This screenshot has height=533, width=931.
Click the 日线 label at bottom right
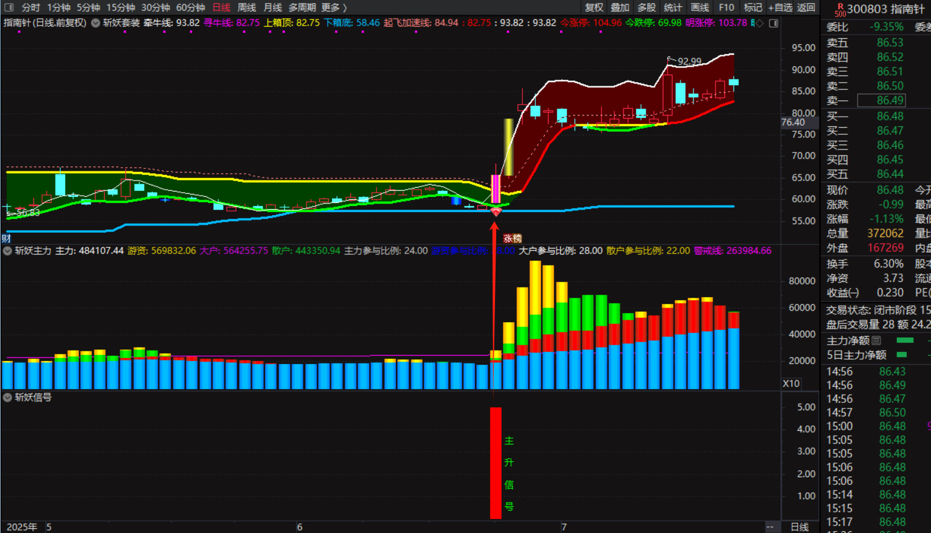pos(799,527)
